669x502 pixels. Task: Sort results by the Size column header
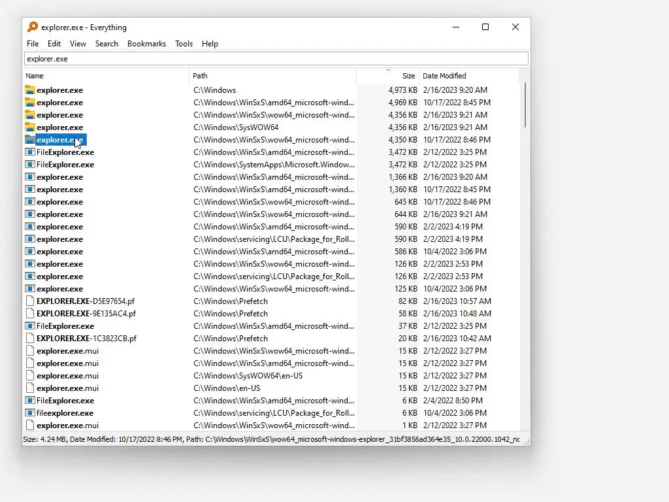pyautogui.click(x=388, y=76)
